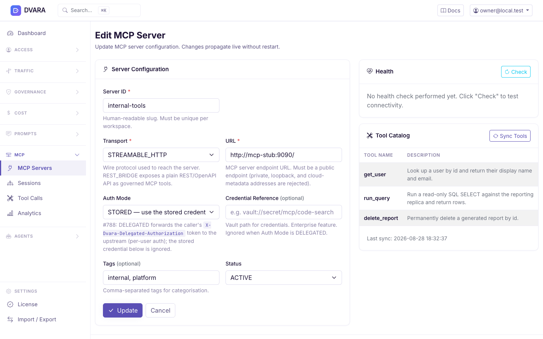Open Analytics in the sidebar
This screenshot has height=339, width=543.
coord(43,213)
